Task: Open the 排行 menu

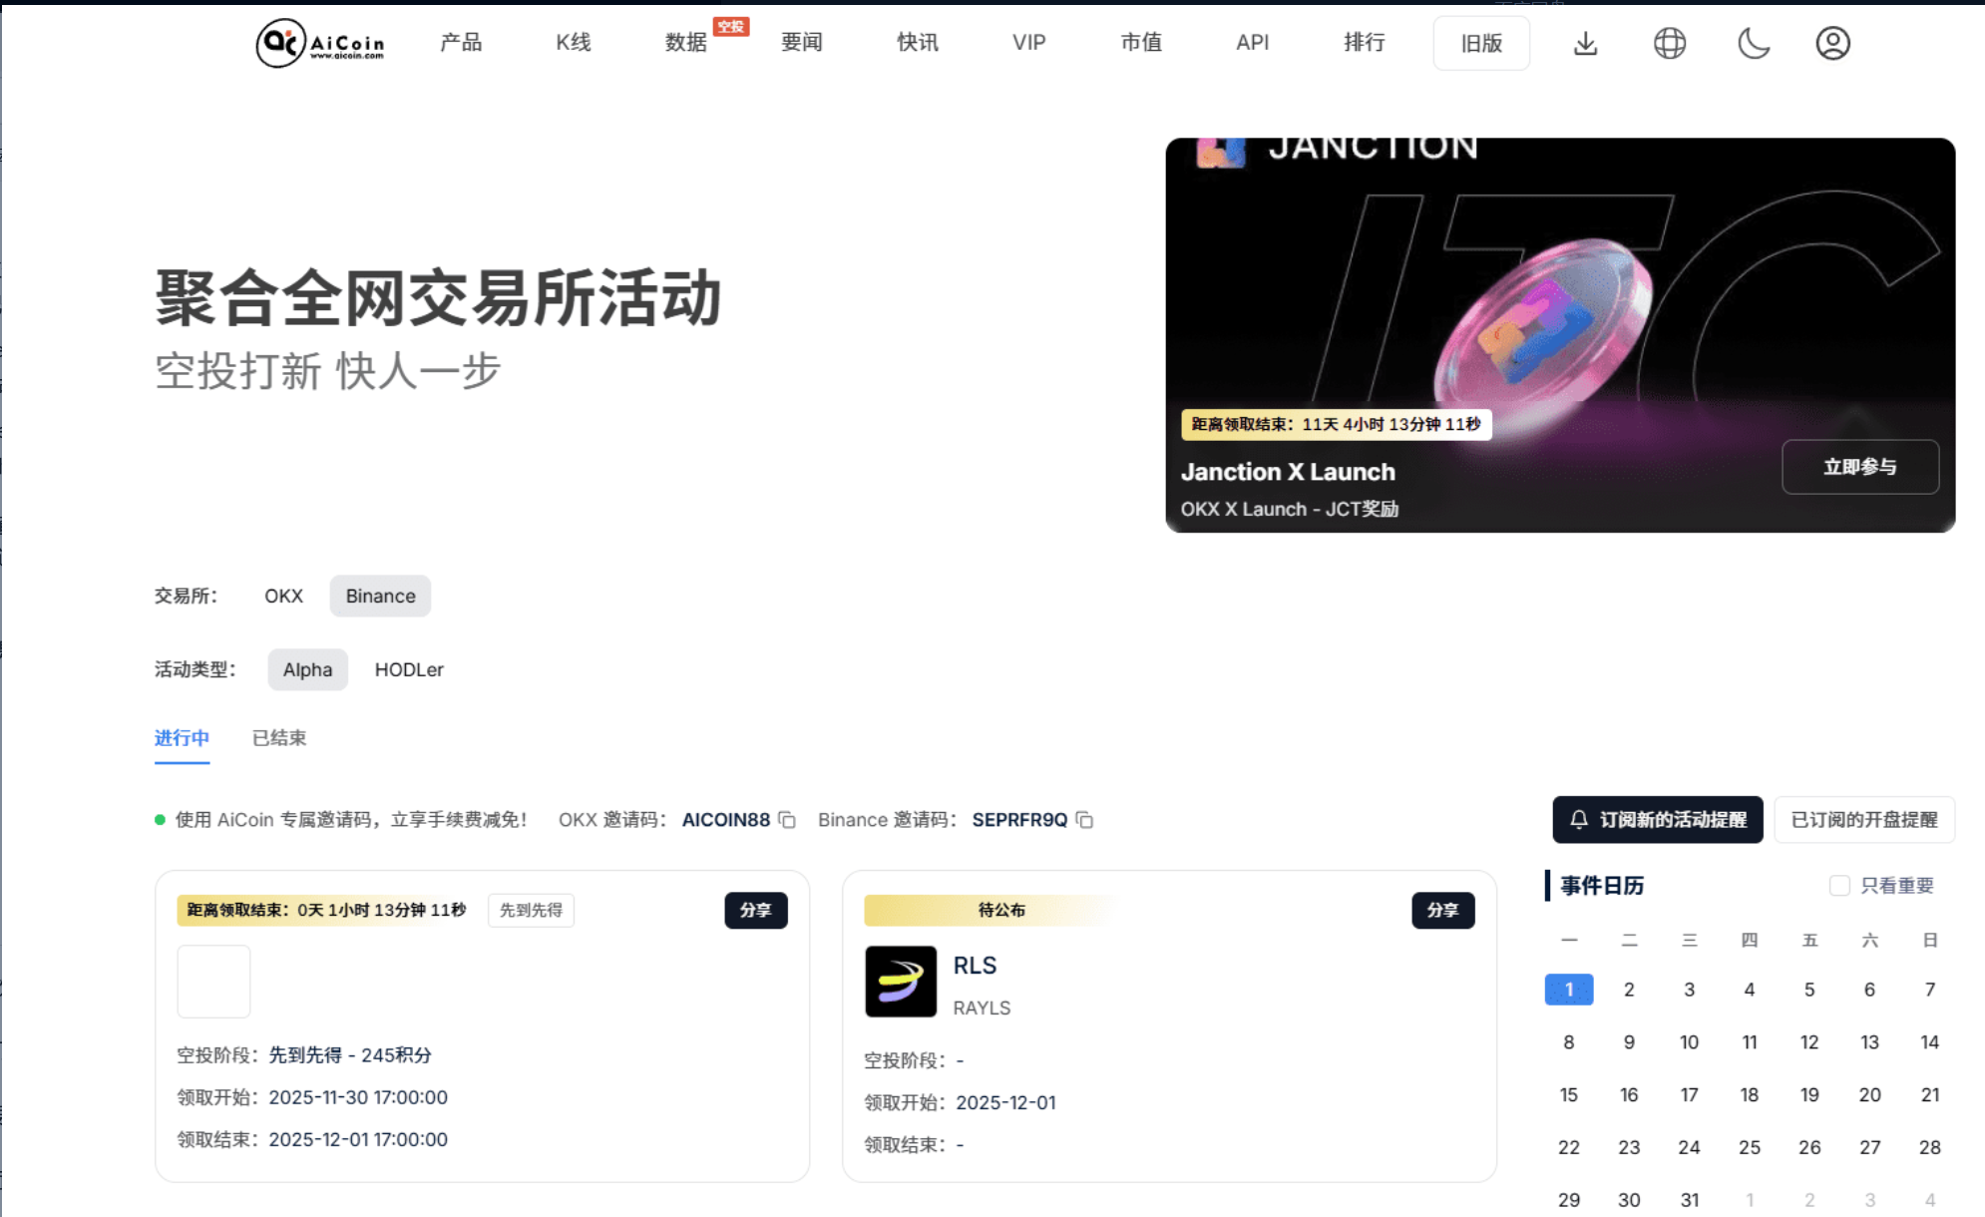Action: [x=1364, y=43]
